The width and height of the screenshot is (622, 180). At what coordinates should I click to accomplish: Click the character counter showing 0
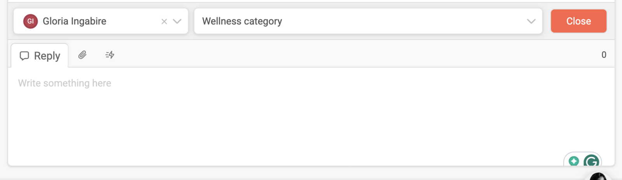(x=604, y=55)
